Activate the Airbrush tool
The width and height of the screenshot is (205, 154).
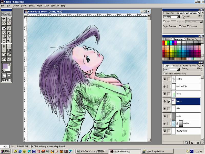[x=4, y=28]
